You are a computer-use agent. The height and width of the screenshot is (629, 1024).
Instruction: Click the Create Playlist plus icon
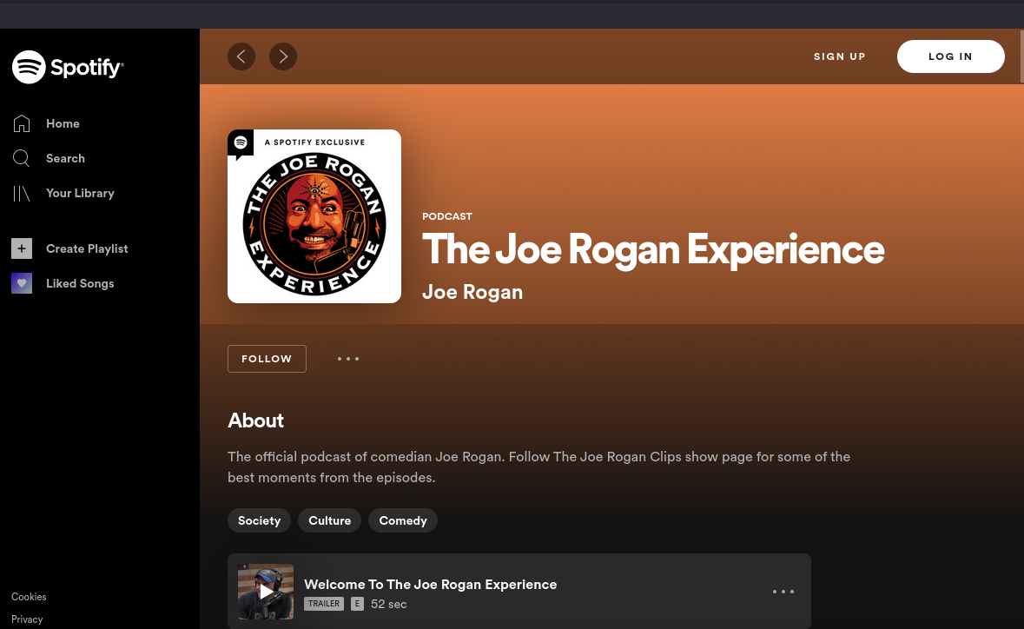point(22,248)
